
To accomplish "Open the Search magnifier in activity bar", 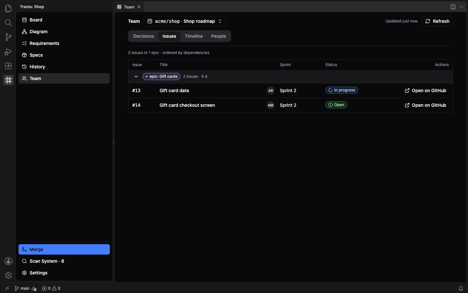I will pos(8,22).
